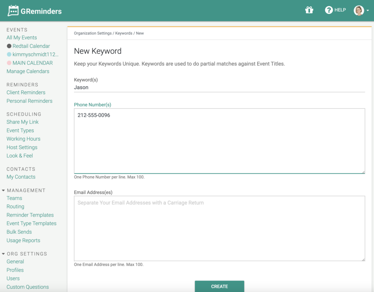The width and height of the screenshot is (374, 292).
Task: Click the GReminders brand name
Action: click(x=41, y=11)
